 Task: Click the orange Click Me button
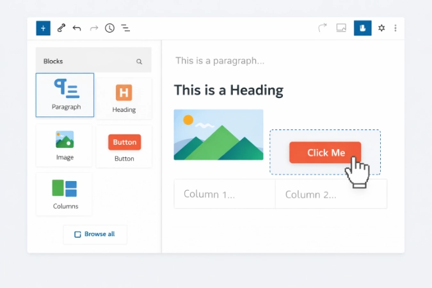point(325,152)
